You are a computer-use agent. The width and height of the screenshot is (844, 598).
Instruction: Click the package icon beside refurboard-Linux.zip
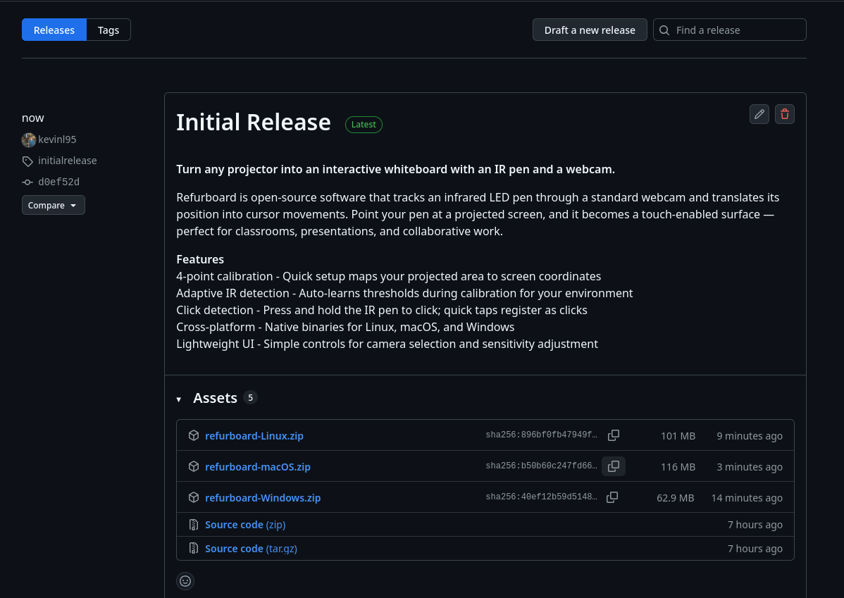[x=194, y=435]
